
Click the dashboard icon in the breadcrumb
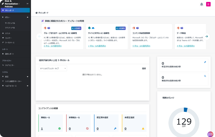[36, 13]
